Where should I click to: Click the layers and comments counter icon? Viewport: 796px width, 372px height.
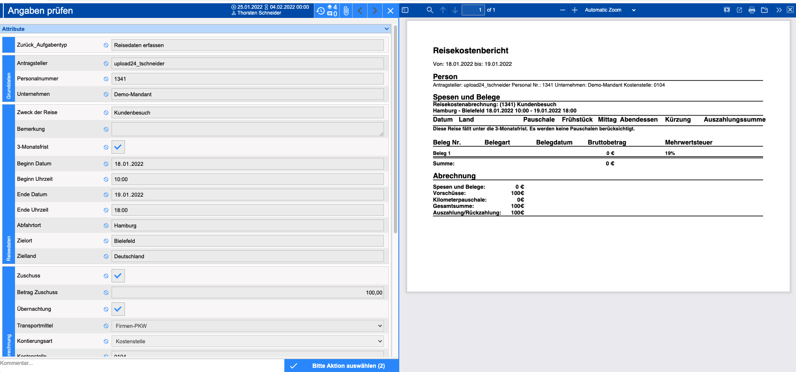pyautogui.click(x=332, y=11)
